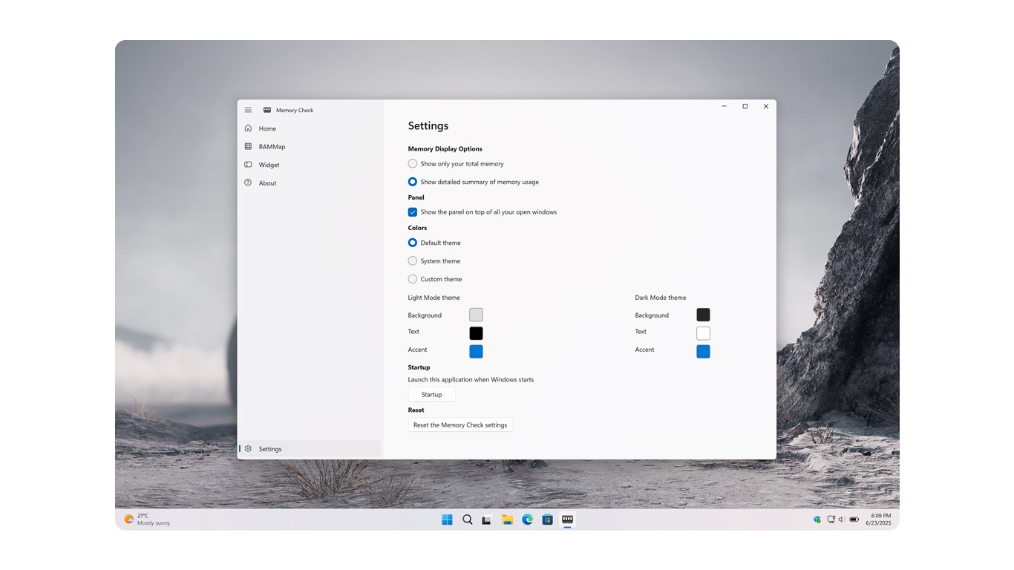Click the Home icon in sidebar
Viewport: 1014px width, 570px height.
click(248, 128)
